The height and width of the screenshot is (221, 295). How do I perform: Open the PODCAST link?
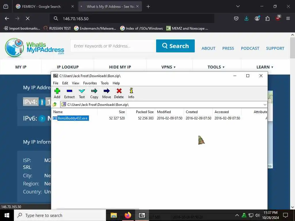(x=250, y=48)
